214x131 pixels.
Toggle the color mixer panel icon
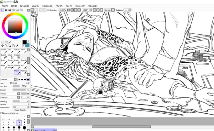pos(14,10)
